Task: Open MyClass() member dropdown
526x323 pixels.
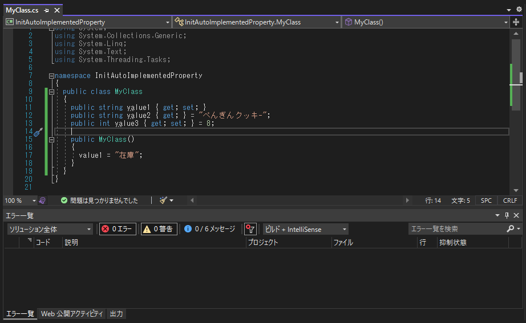Action: (426, 22)
